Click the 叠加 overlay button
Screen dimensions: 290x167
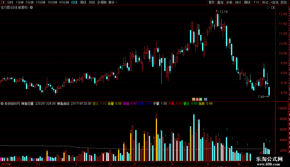point(220,2)
